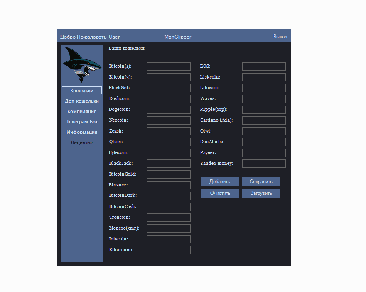Click the Dogecoin wallet field
The height and width of the screenshot is (292, 366).
(x=168, y=109)
